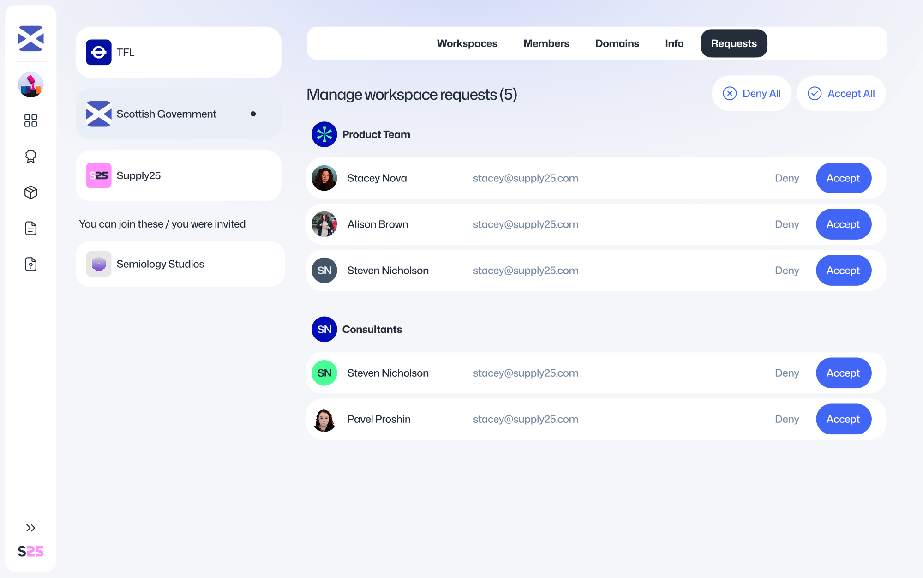Expand sidebar with double chevron arrows
Image resolution: width=923 pixels, height=578 pixels.
(x=30, y=528)
